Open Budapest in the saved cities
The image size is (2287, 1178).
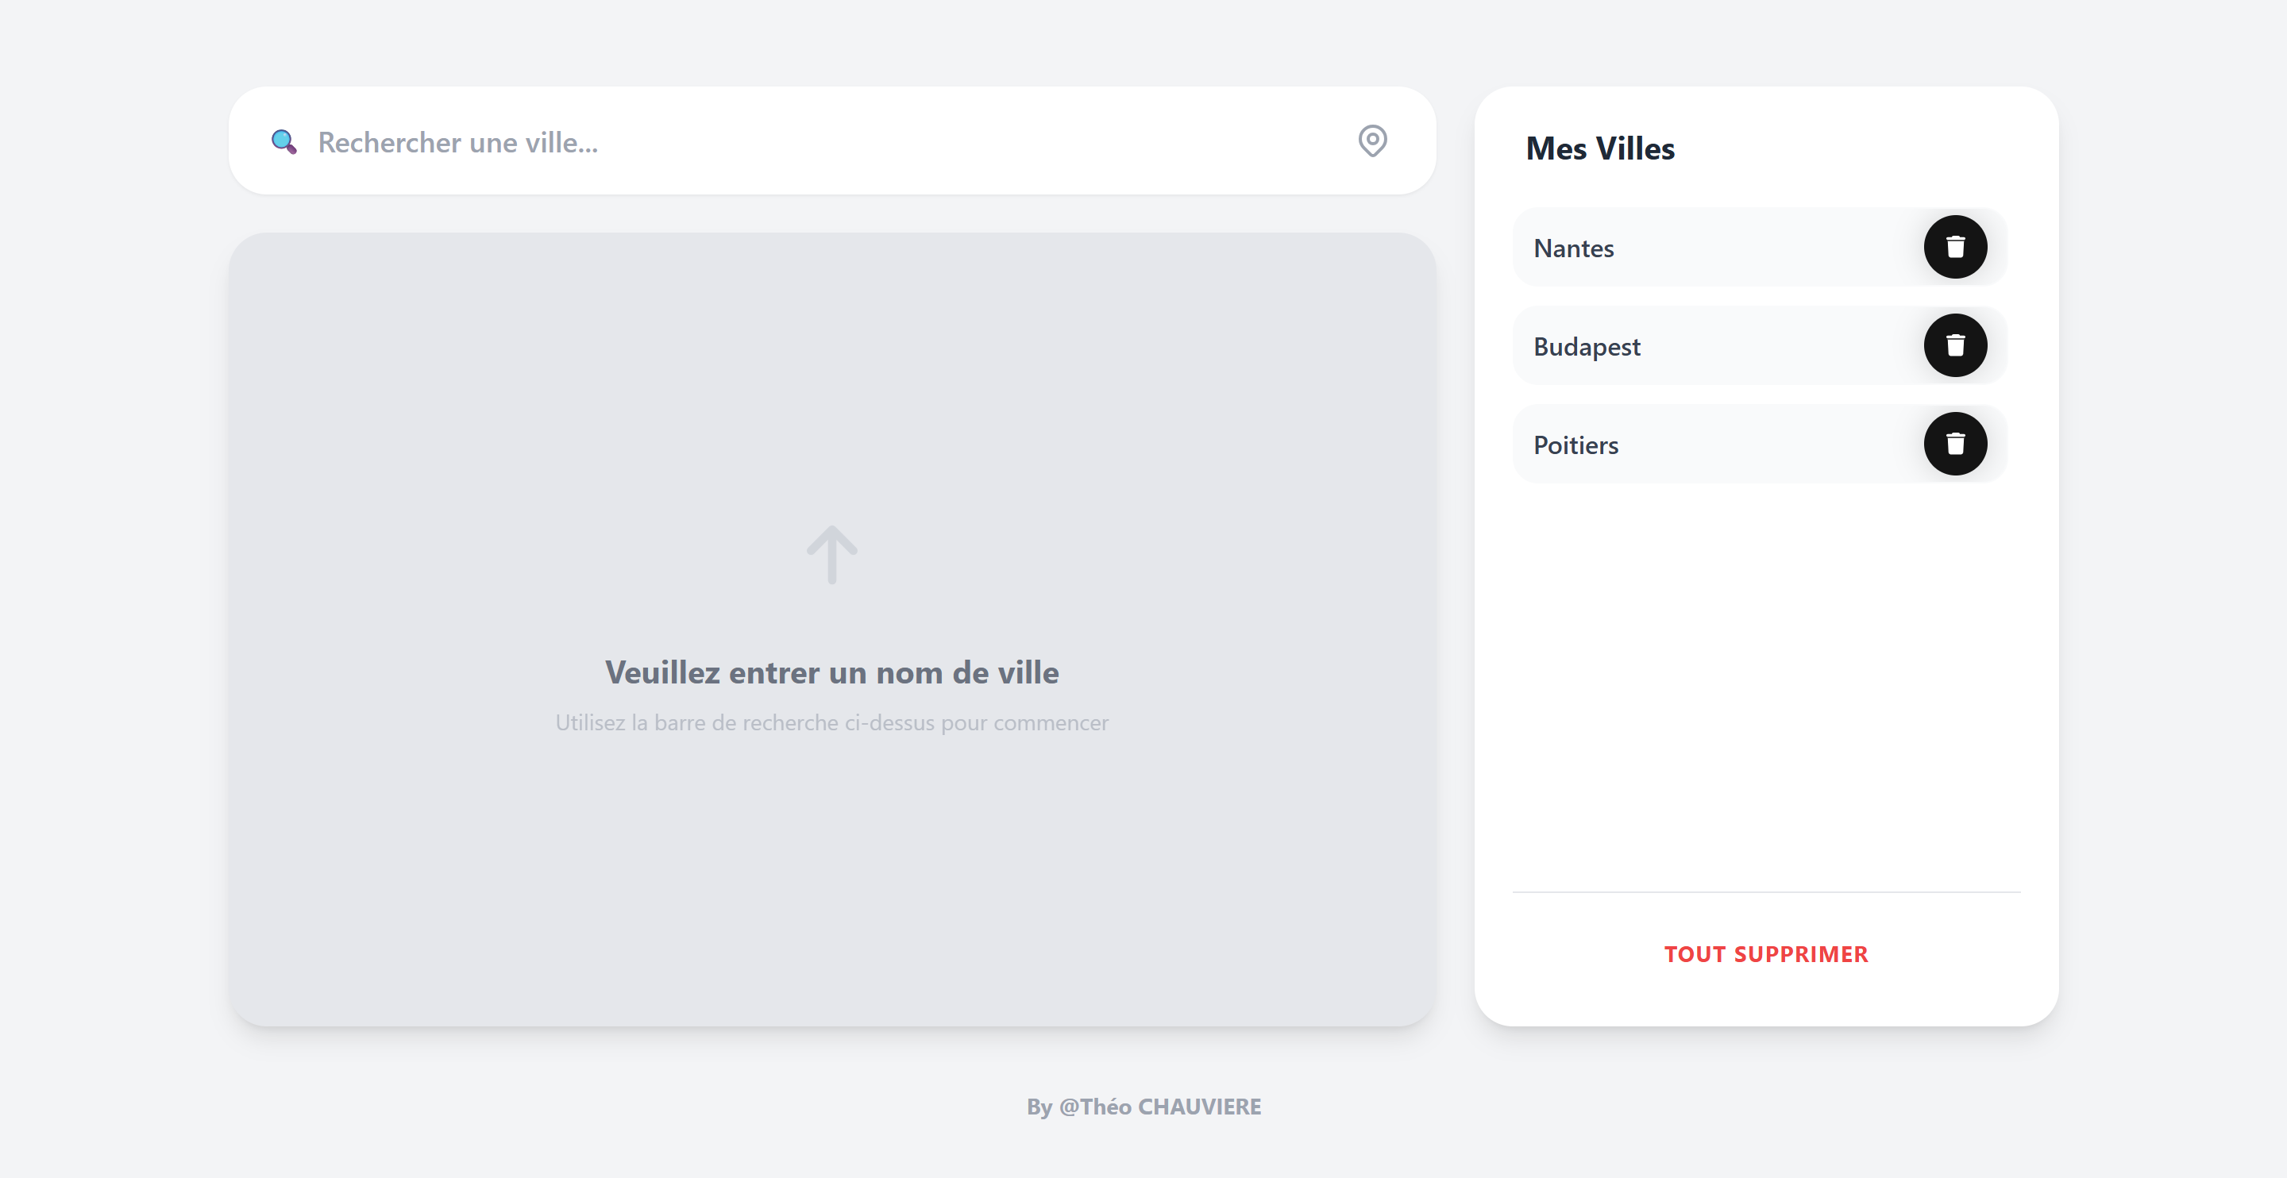point(1586,347)
